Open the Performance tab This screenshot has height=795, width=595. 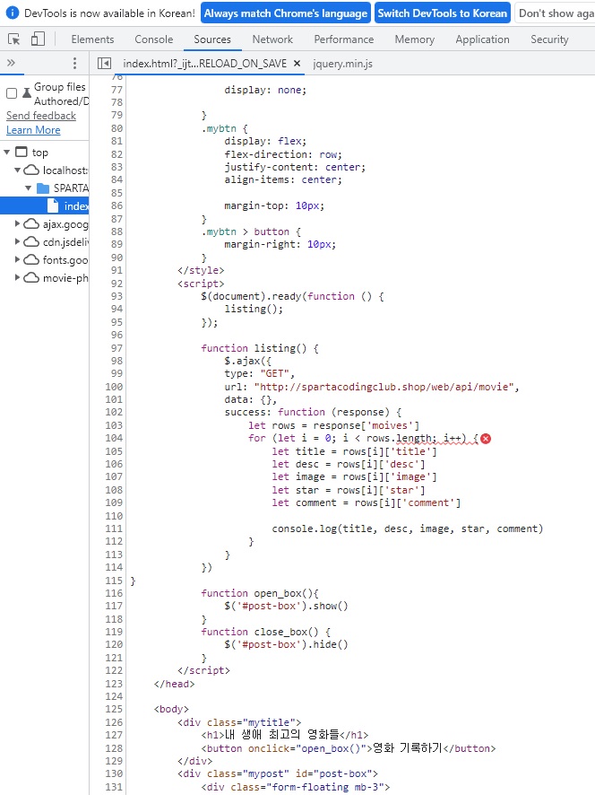(x=344, y=39)
